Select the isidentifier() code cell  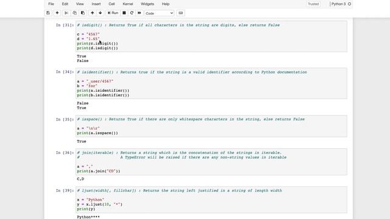211,83
